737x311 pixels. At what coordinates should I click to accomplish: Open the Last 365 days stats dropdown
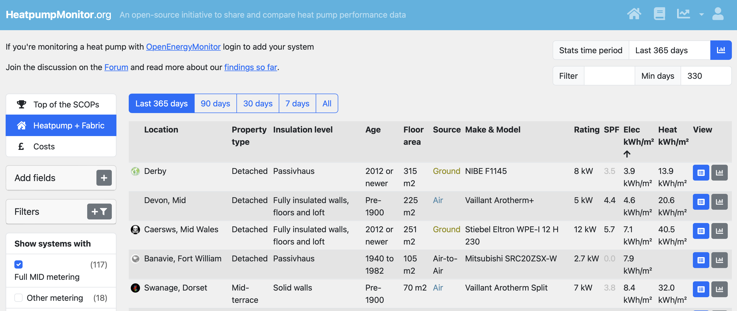pos(670,50)
